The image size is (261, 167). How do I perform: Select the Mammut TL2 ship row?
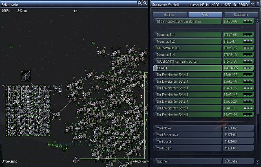(x=204, y=42)
